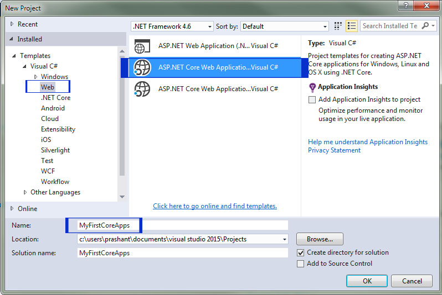Click the Solution name input field
This screenshot has width=442, height=295.
pos(182,253)
